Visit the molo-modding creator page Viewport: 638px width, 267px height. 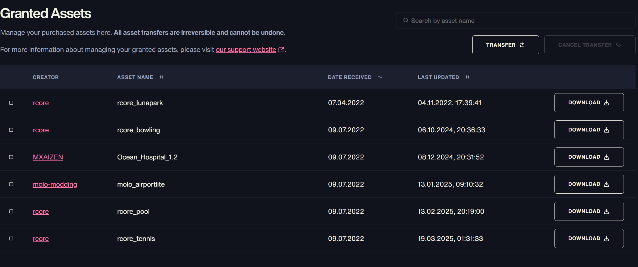click(x=55, y=184)
